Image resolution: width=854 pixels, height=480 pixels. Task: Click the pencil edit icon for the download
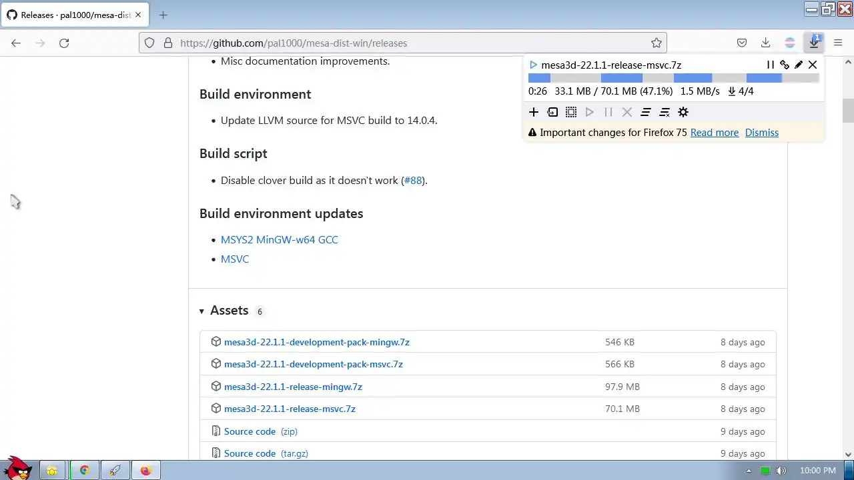pos(799,65)
